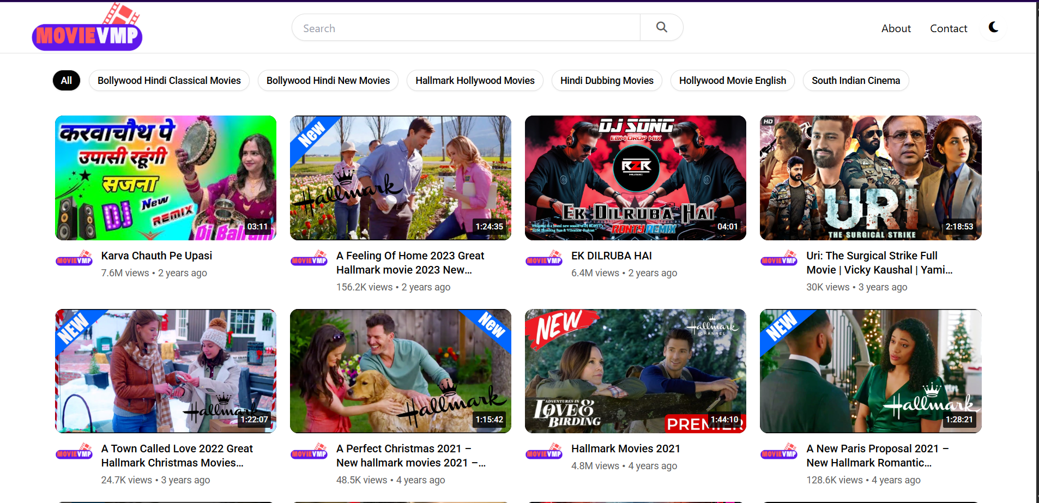Click channel avatar beside Karva Chauth Pe Upasi
The width and height of the screenshot is (1039, 503).
pos(74,258)
